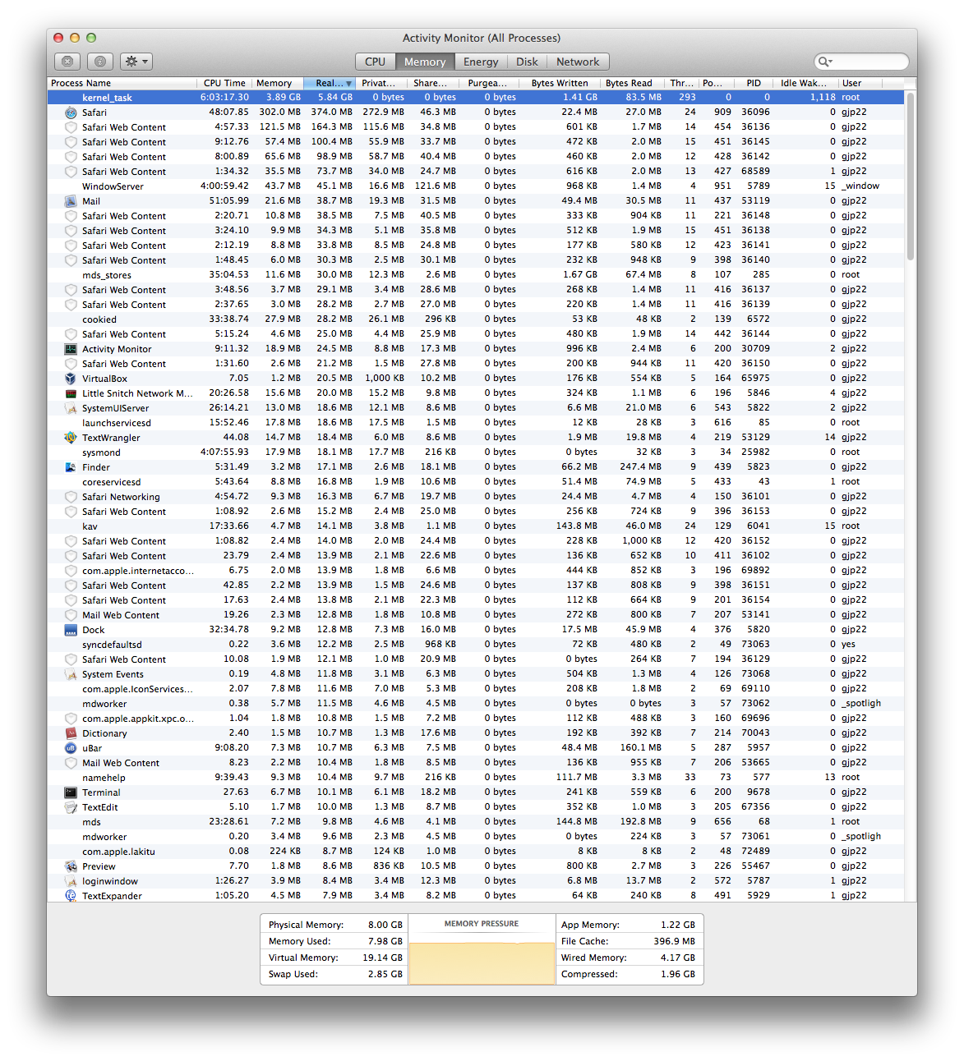Sort by Bytes Written column header
The width and height of the screenshot is (964, 1061).
[560, 83]
